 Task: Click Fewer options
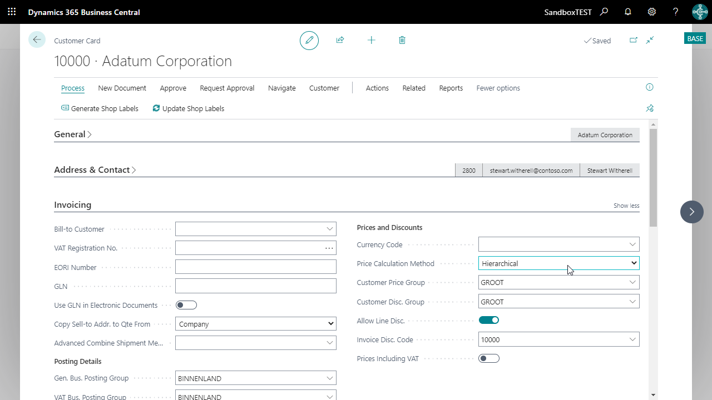pos(498,88)
